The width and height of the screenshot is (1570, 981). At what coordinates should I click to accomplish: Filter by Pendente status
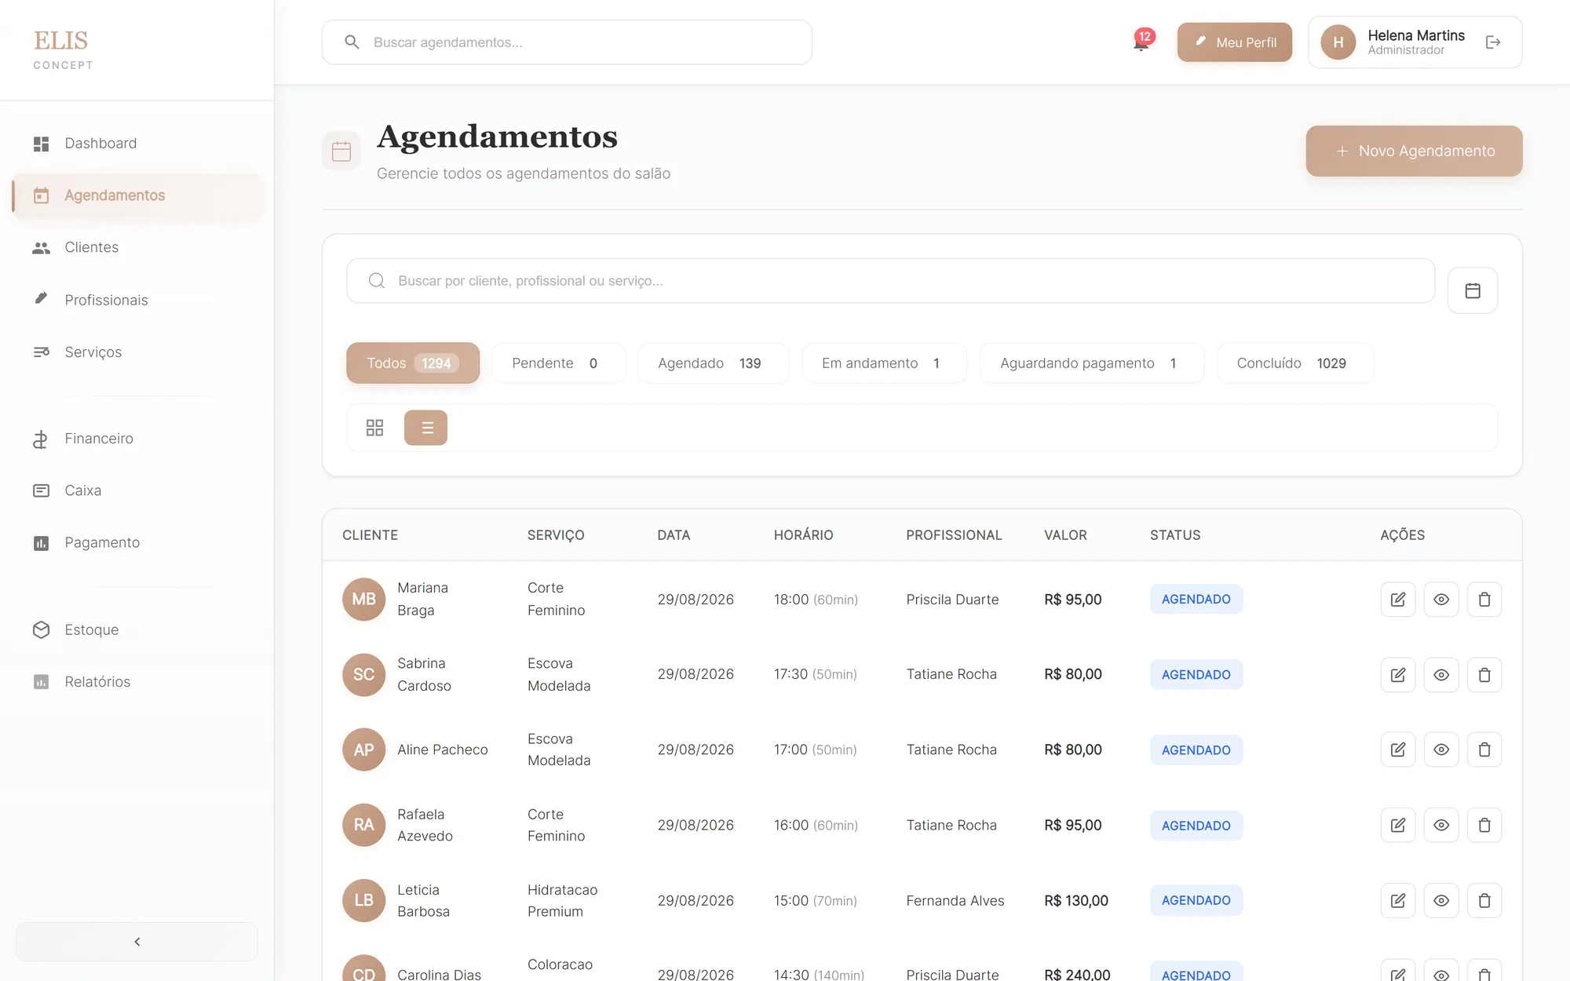558,363
